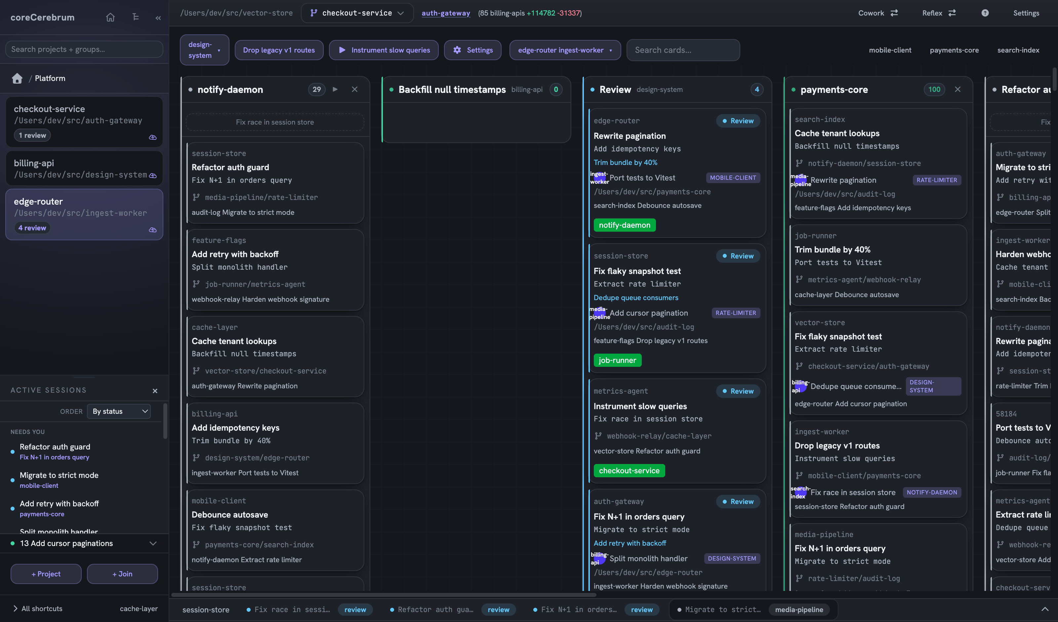1058x622 pixels.
Task: Click Review badge on Rewrite pagination card
Action: 738,121
